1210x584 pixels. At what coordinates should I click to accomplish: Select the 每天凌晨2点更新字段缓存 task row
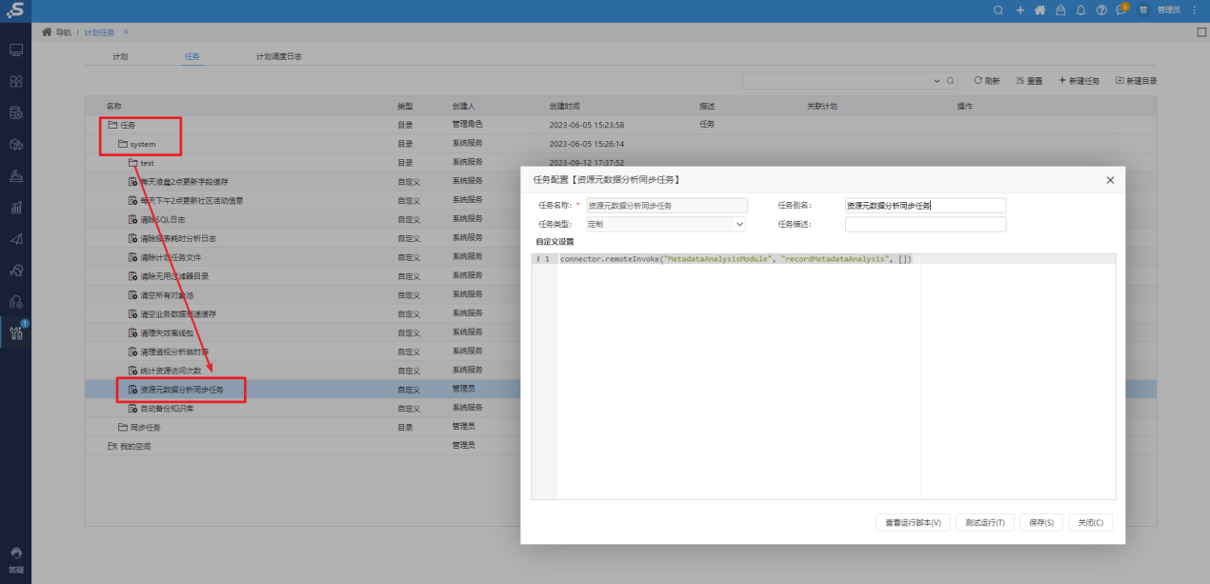[x=184, y=181]
